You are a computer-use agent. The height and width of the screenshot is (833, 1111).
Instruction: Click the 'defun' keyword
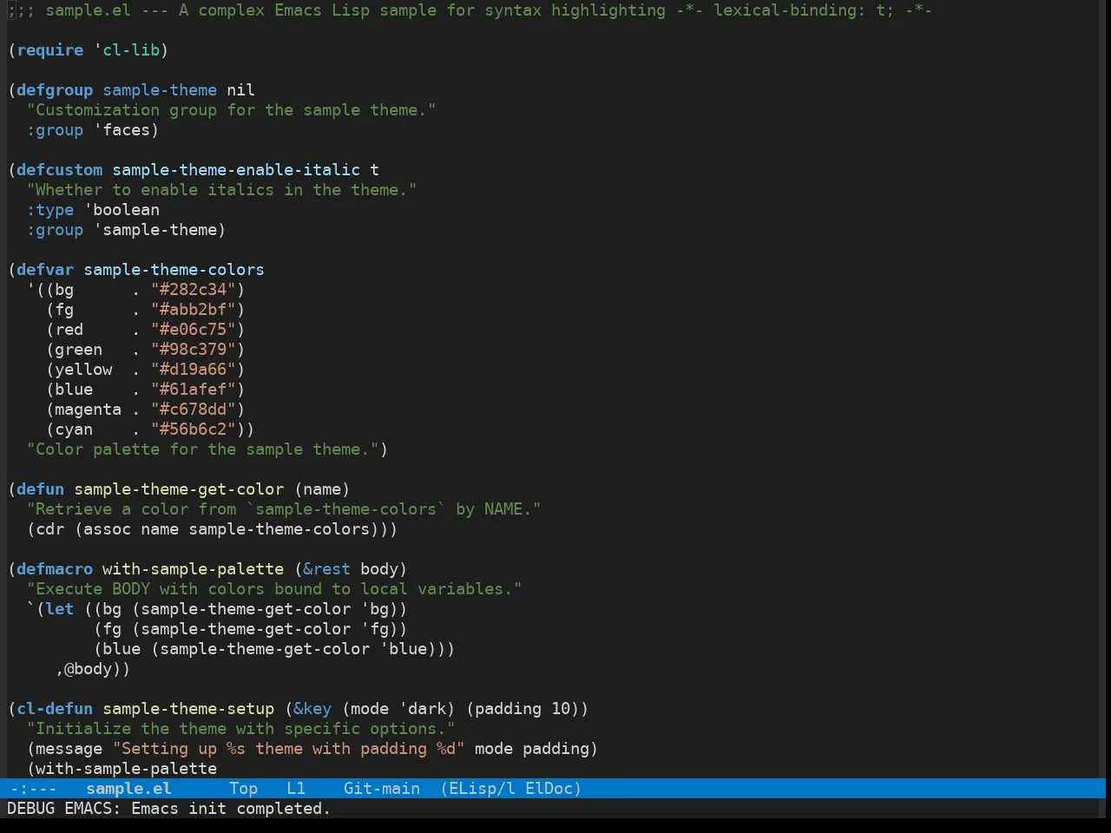[41, 489]
